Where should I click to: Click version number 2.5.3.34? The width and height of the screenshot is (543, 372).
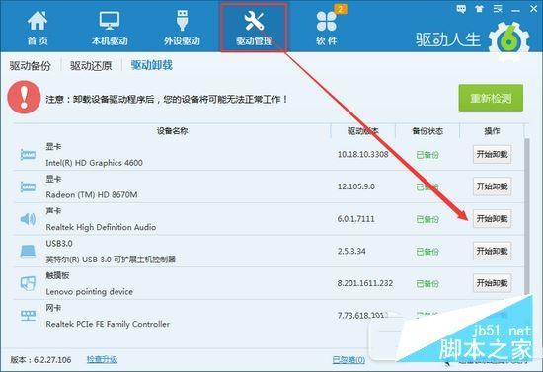pyautogui.click(x=351, y=251)
